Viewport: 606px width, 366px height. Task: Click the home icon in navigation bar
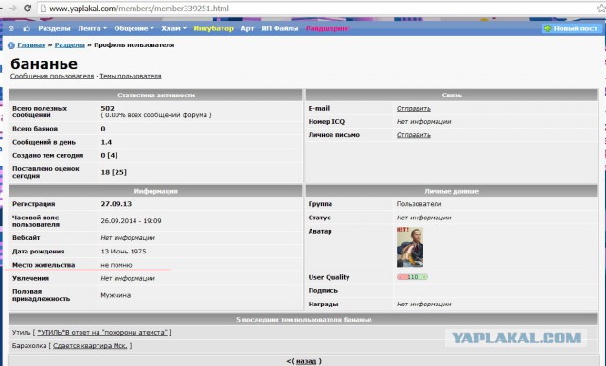11,28
